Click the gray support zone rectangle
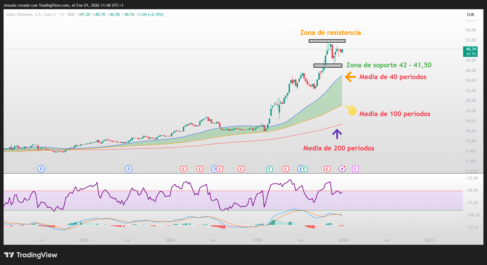Screen dimensions: 487x265 click(x=328, y=65)
